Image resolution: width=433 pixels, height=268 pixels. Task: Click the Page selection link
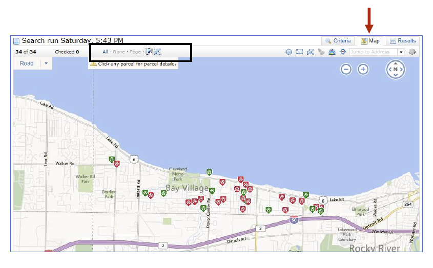pyautogui.click(x=135, y=52)
